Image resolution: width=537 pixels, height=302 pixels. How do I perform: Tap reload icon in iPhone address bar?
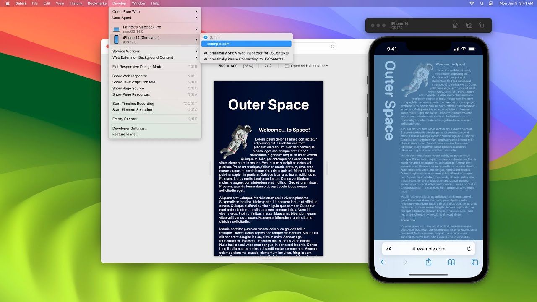[469, 249]
